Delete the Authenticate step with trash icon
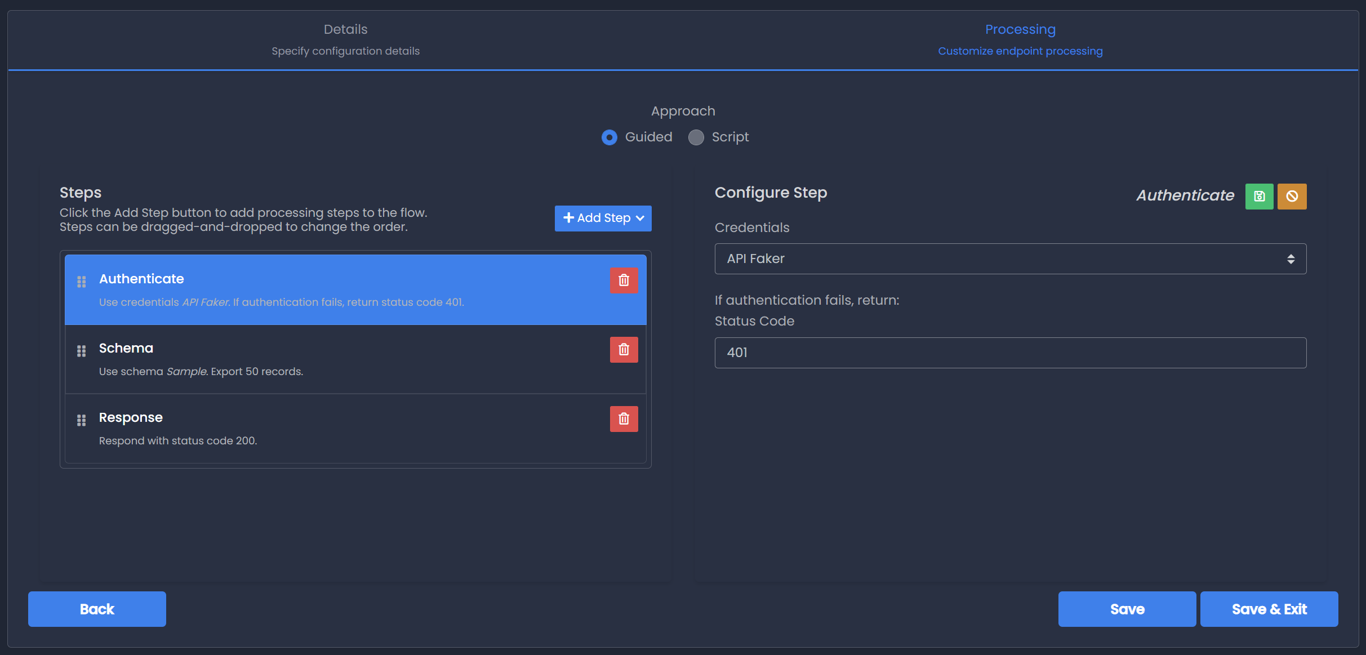The image size is (1366, 655). pos(624,280)
